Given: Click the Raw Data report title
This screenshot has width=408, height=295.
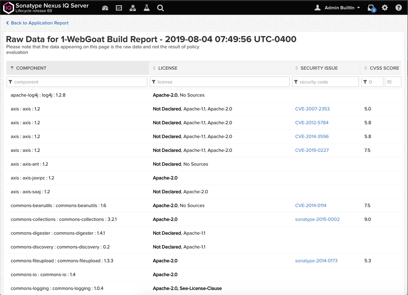Looking at the screenshot, I should pos(151,39).
